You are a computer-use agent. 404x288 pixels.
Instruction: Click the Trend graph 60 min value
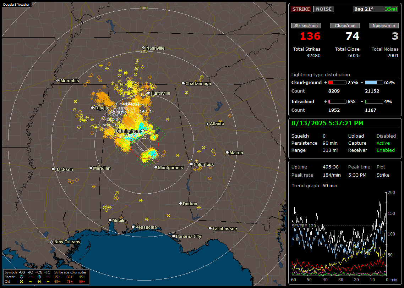click(x=329, y=185)
